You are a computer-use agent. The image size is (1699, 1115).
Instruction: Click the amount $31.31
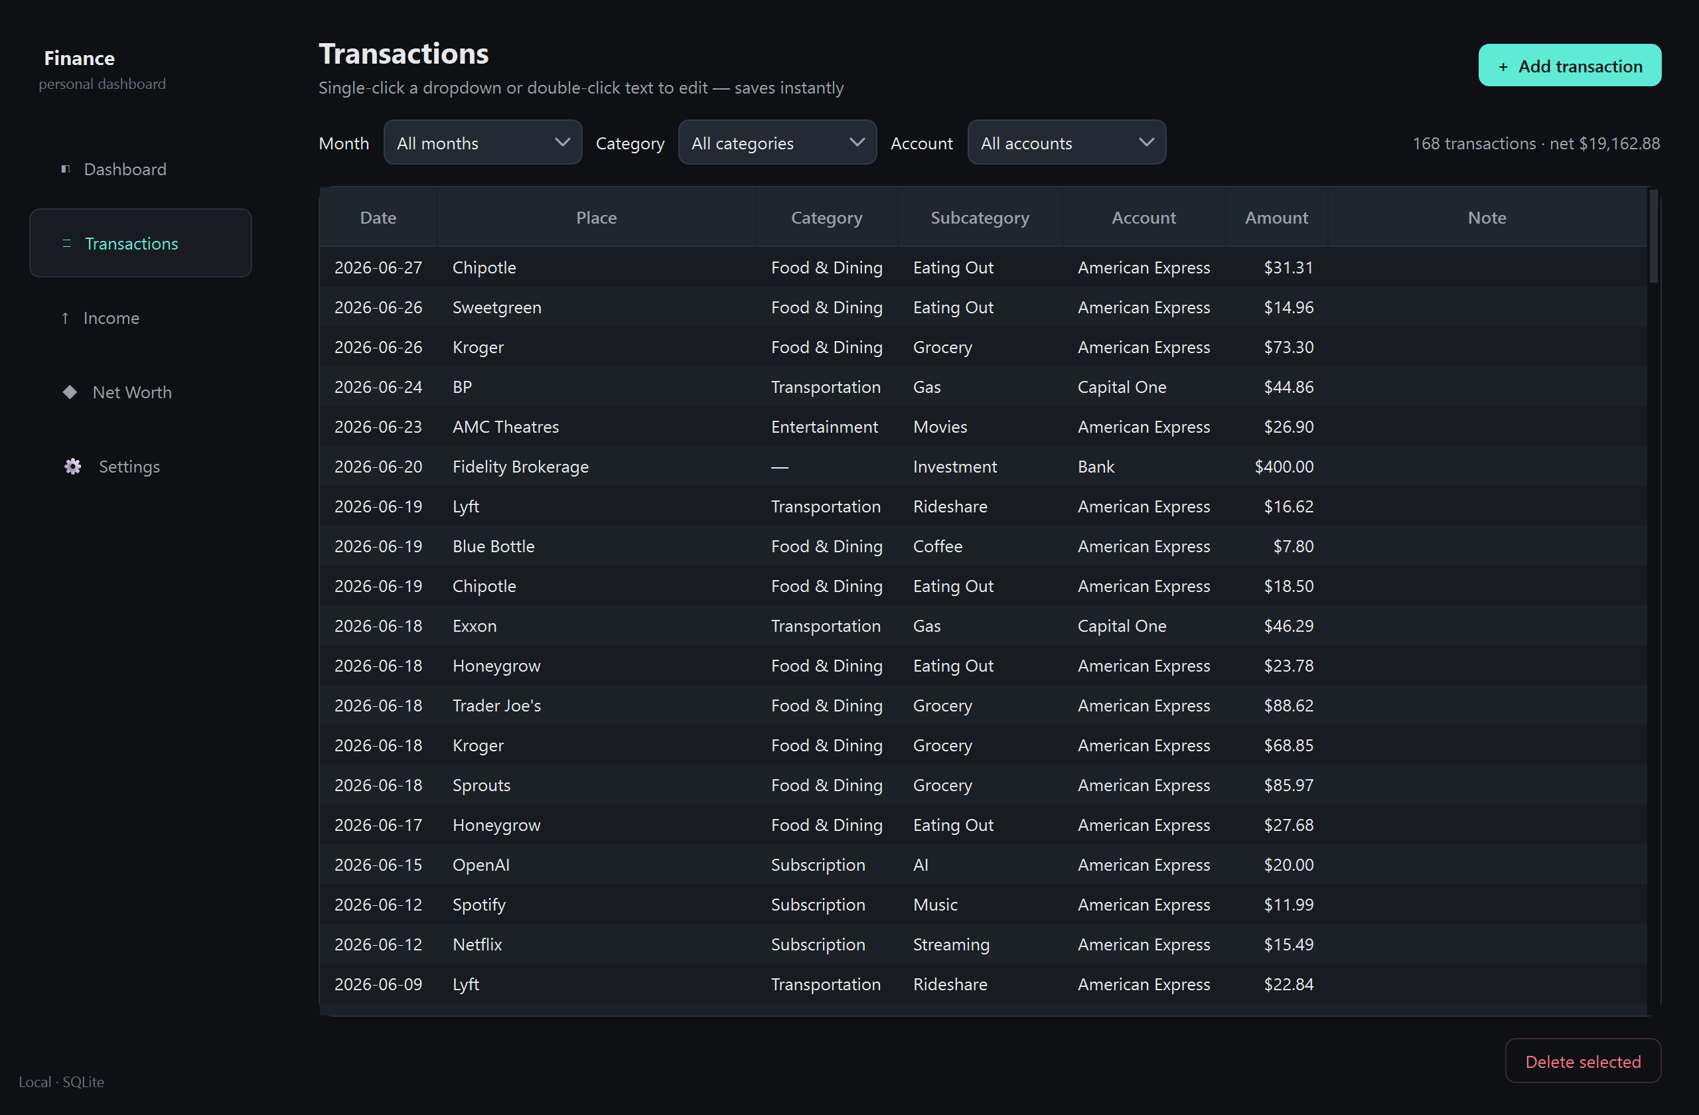[1288, 267]
